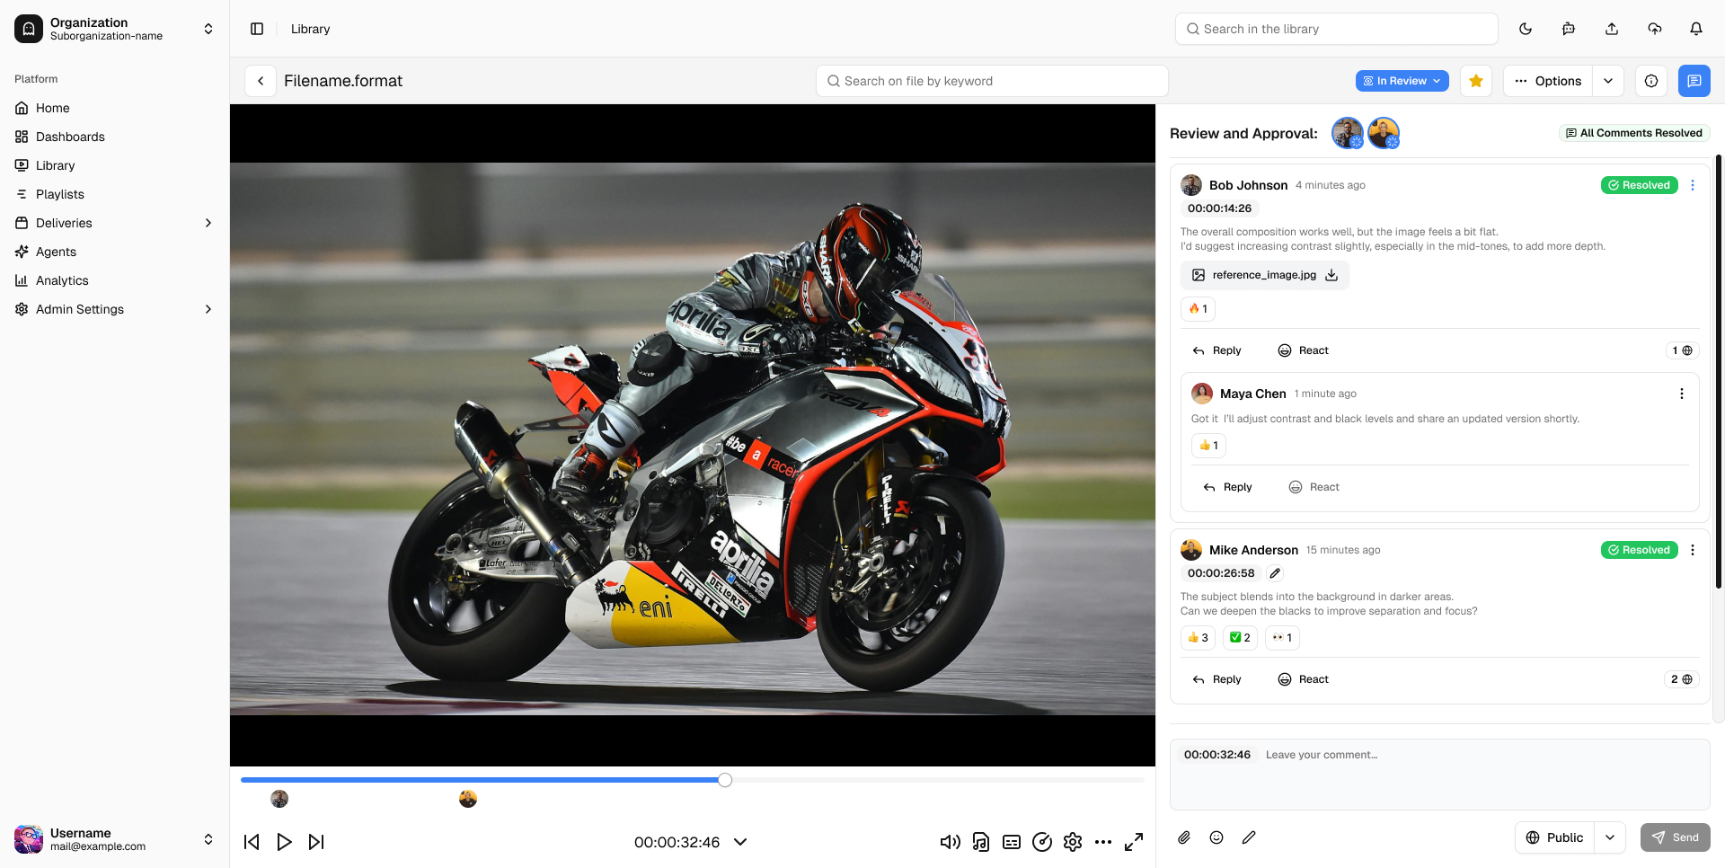The width and height of the screenshot is (1725, 868).
Task: Go to Analytics in sidebar
Action: pyautogui.click(x=62, y=280)
